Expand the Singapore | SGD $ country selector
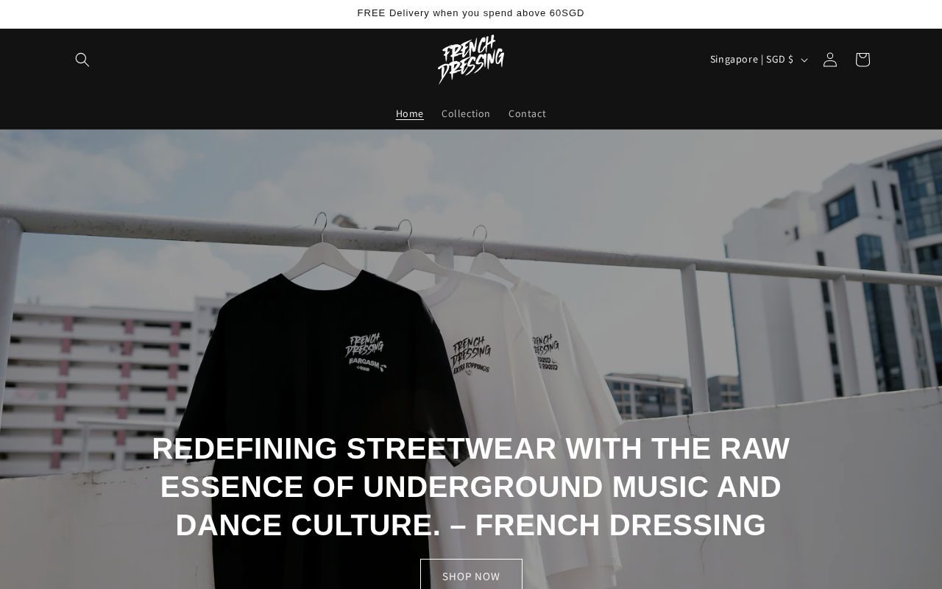The image size is (942, 589). [758, 60]
